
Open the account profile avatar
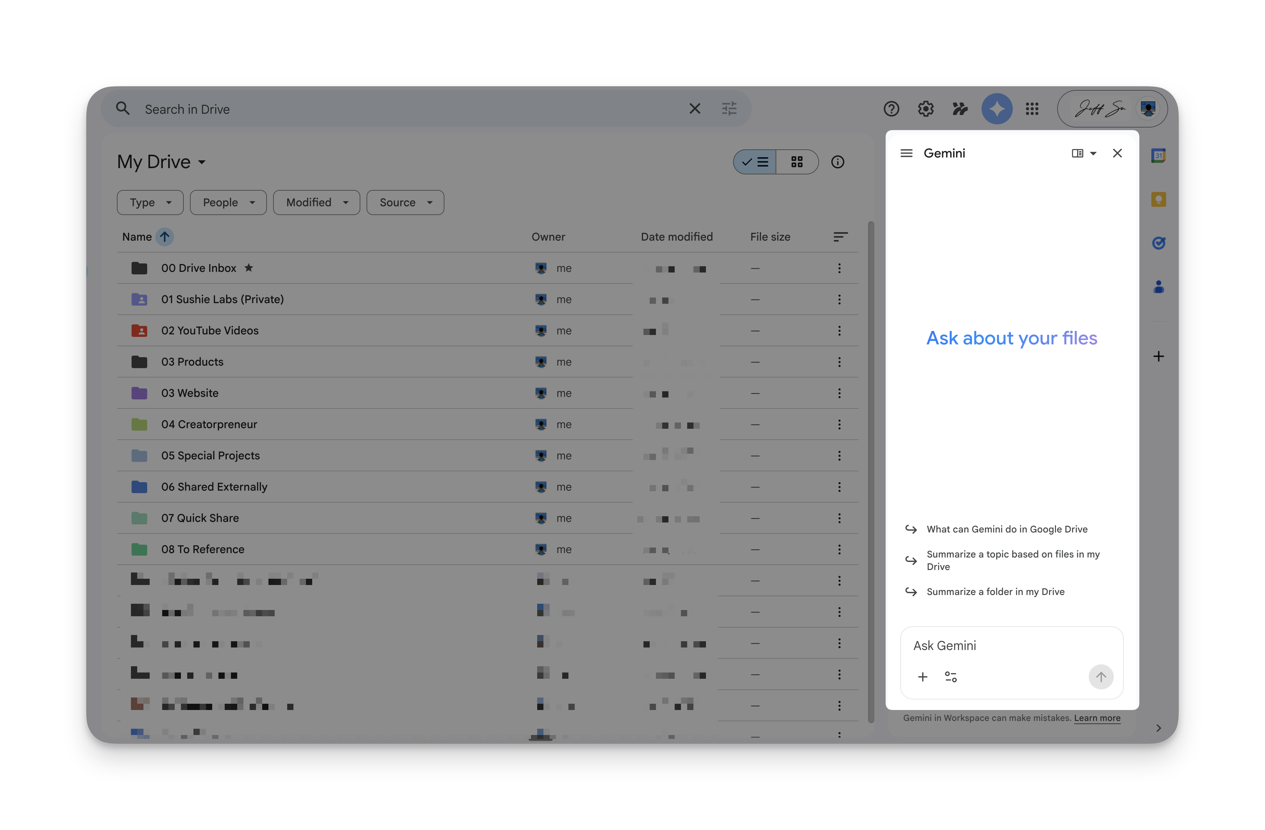pos(1147,109)
